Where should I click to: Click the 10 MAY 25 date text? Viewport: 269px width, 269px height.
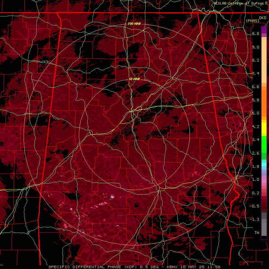193,267
